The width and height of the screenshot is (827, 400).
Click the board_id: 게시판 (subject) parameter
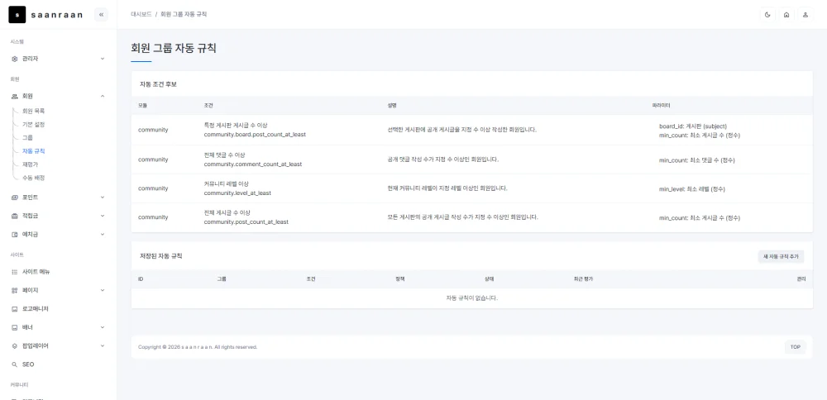(693, 126)
